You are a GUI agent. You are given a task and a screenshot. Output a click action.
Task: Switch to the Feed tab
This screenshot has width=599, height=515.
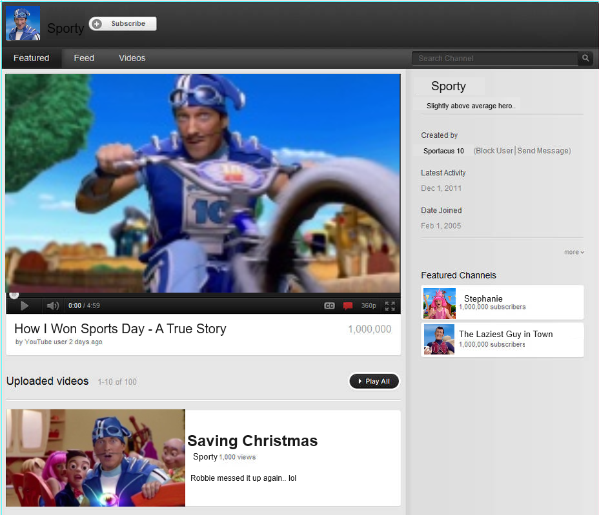(84, 58)
